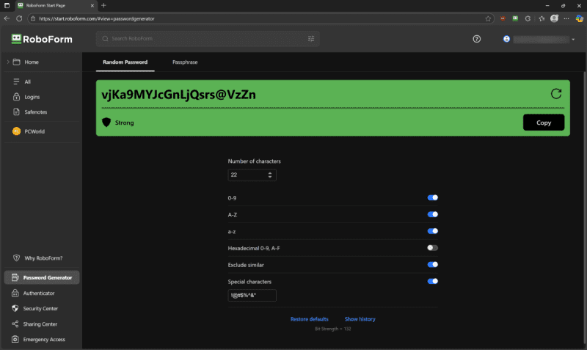
Task: Copy the generated password
Action: click(543, 123)
